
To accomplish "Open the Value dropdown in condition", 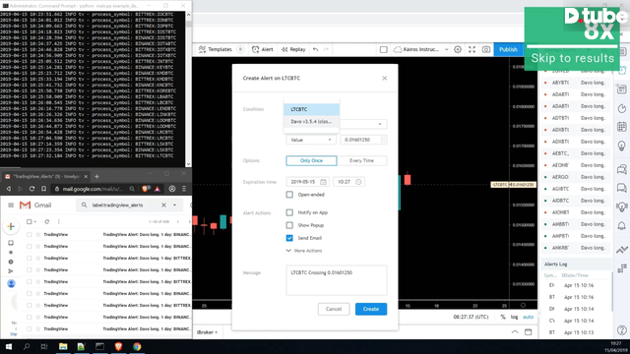I will click(311, 140).
